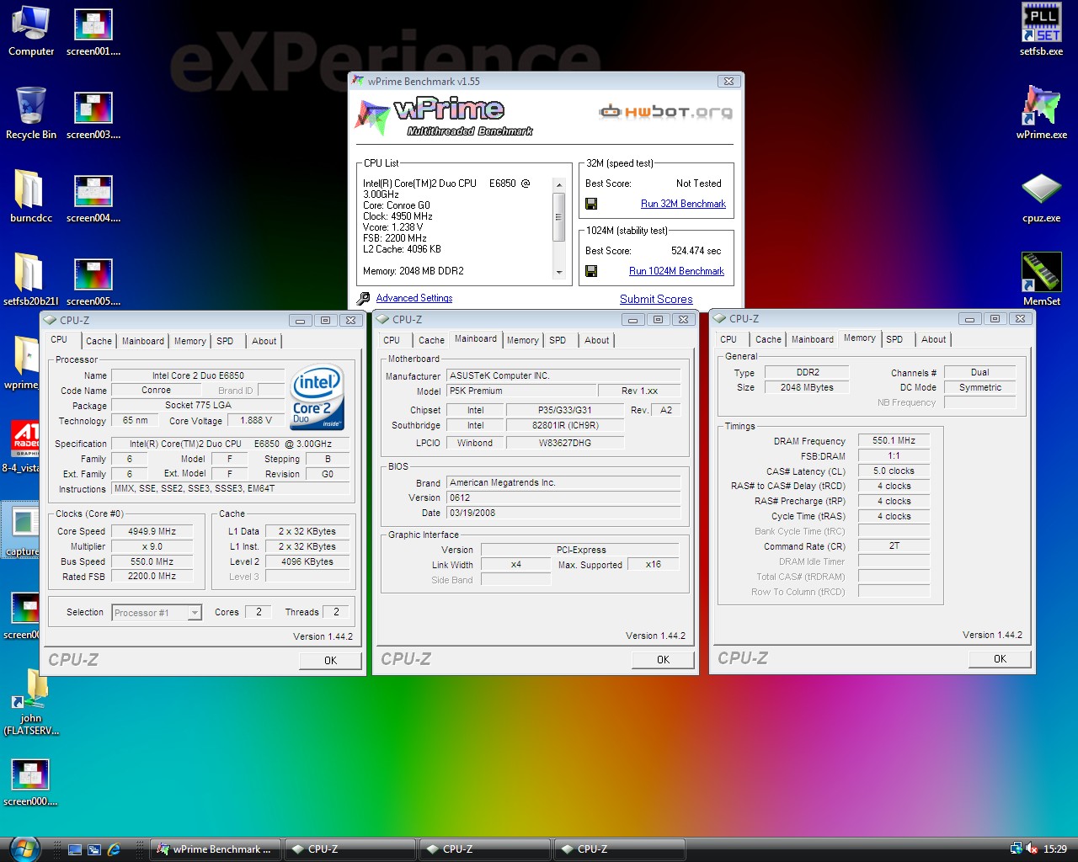Open the john FLATSERV shortcut folder

31,702
